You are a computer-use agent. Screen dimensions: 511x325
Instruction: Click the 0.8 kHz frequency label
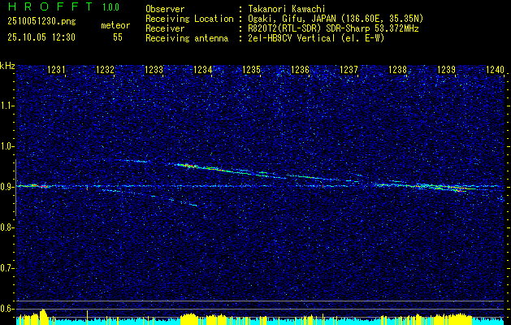pos(7,227)
